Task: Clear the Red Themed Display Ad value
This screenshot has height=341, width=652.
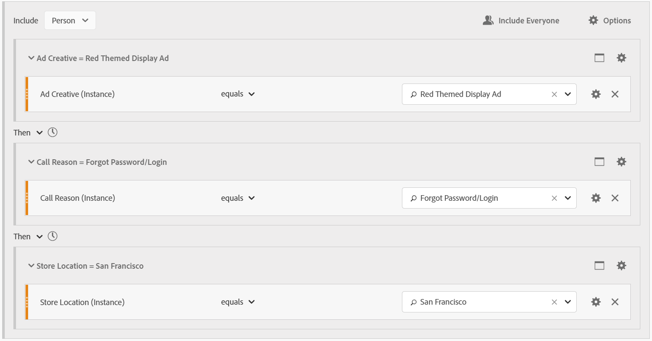Action: [x=554, y=94]
